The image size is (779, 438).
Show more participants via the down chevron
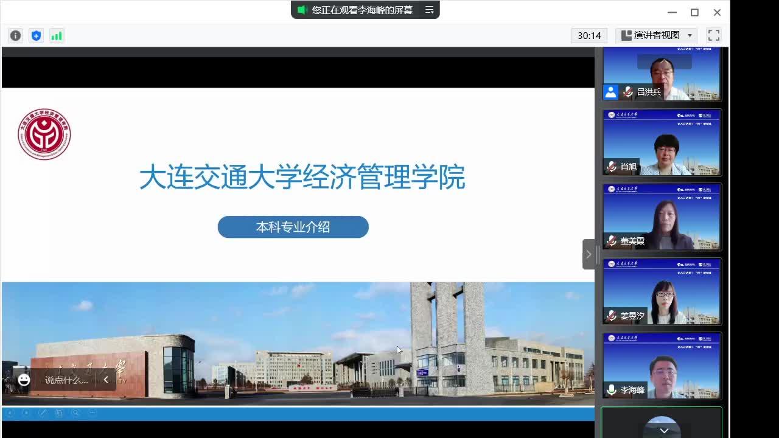click(664, 431)
